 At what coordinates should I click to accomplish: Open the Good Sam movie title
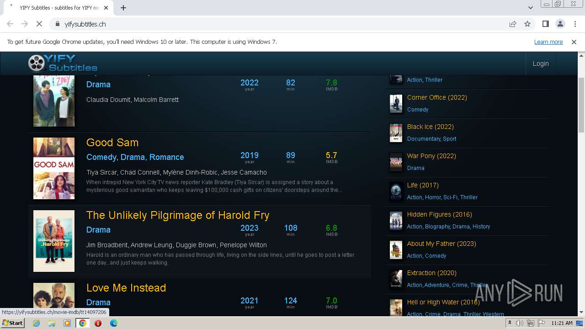point(112,143)
